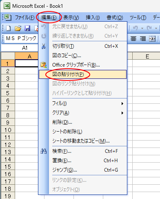Select row 10 header
The width and height of the screenshot is (160, 199).
click(8, 130)
